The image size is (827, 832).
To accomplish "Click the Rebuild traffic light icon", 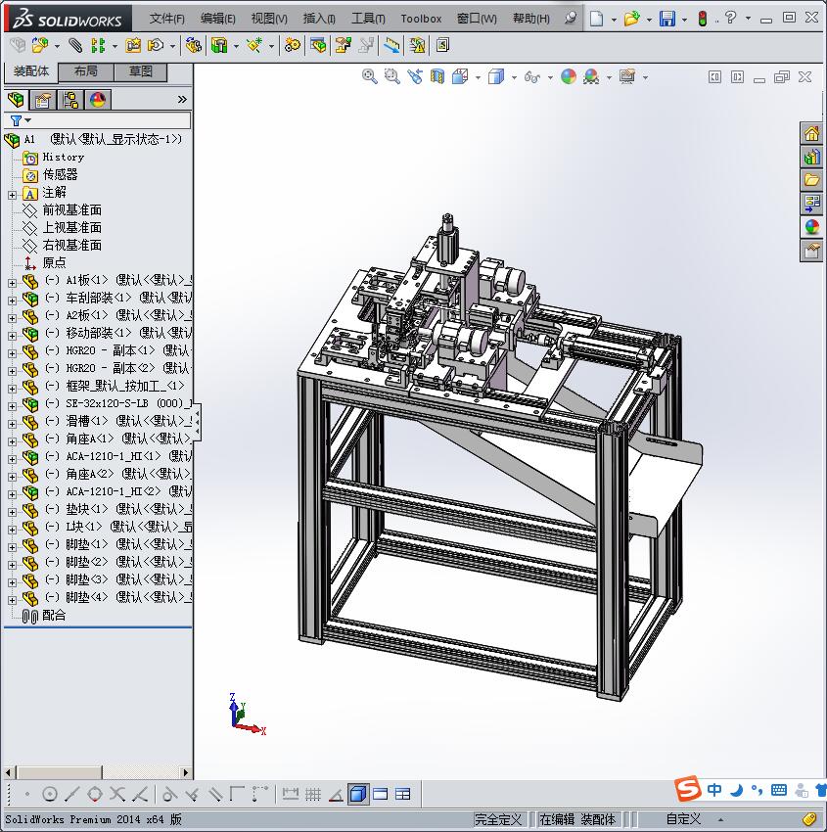I will (x=703, y=19).
